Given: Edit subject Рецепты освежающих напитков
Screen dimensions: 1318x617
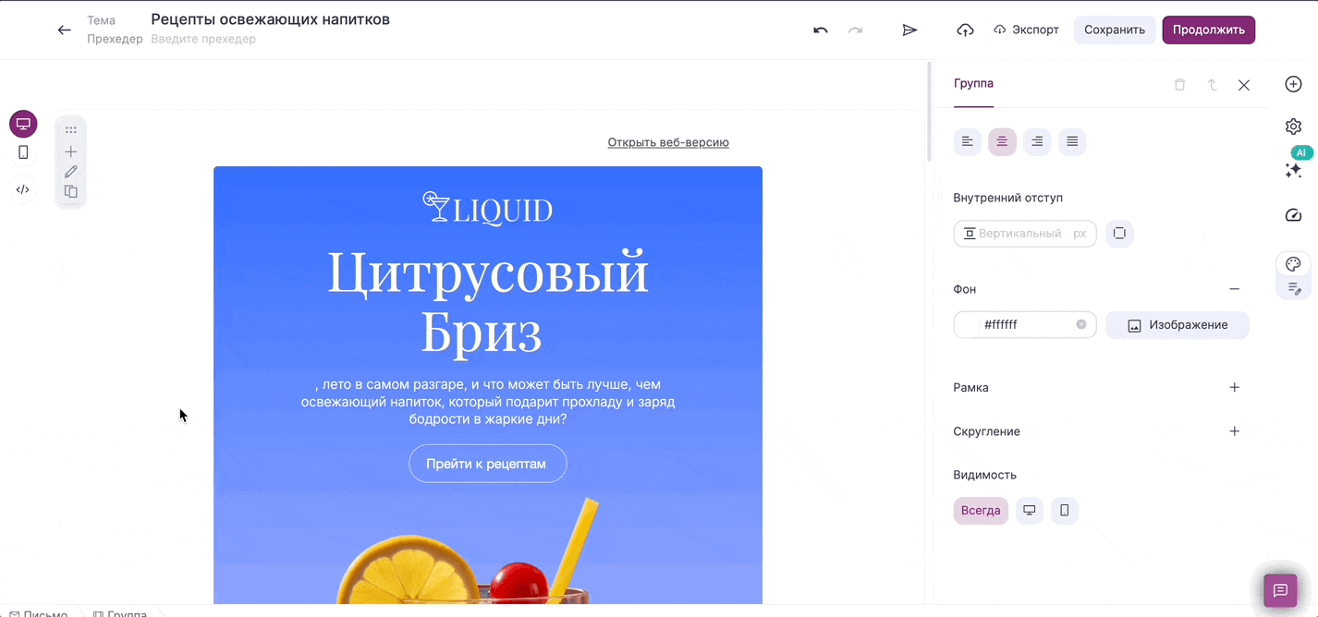Looking at the screenshot, I should point(270,19).
